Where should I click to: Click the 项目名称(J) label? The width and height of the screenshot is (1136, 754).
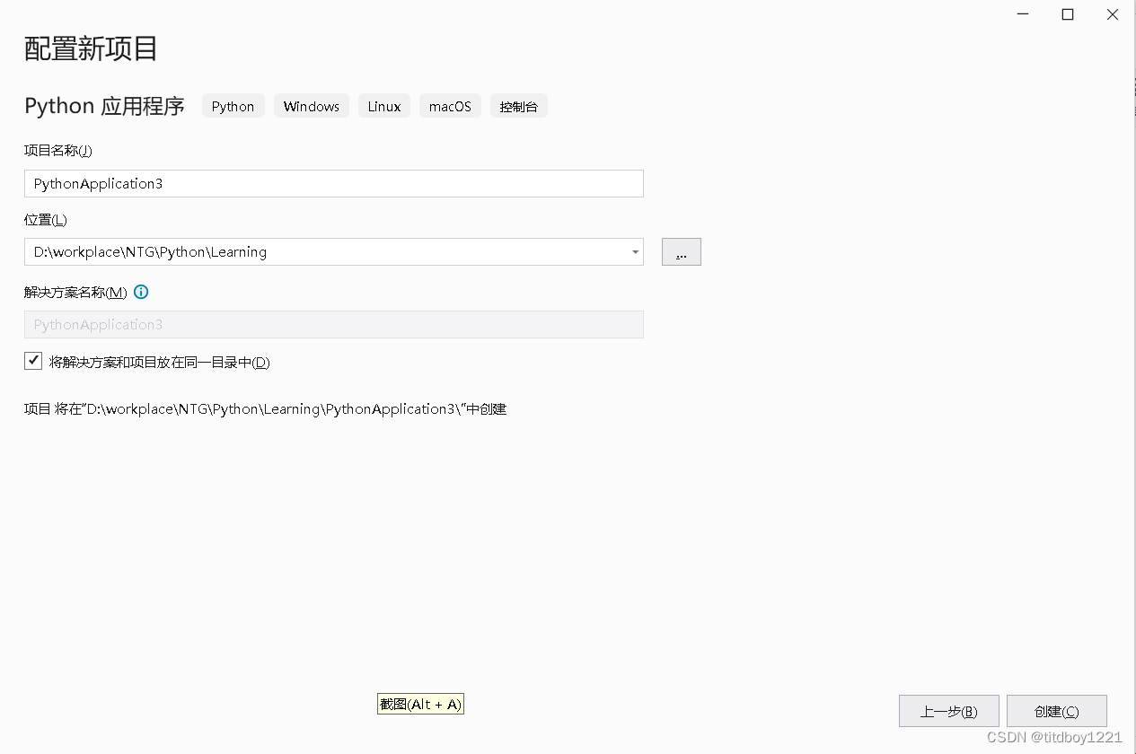pyautogui.click(x=57, y=150)
